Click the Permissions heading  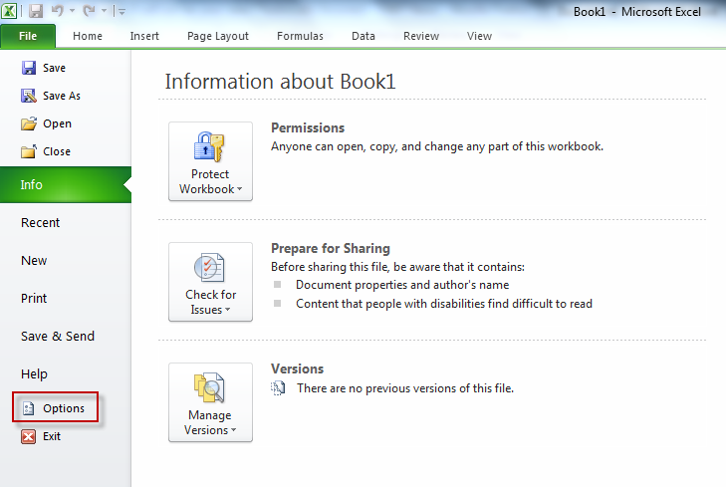308,127
